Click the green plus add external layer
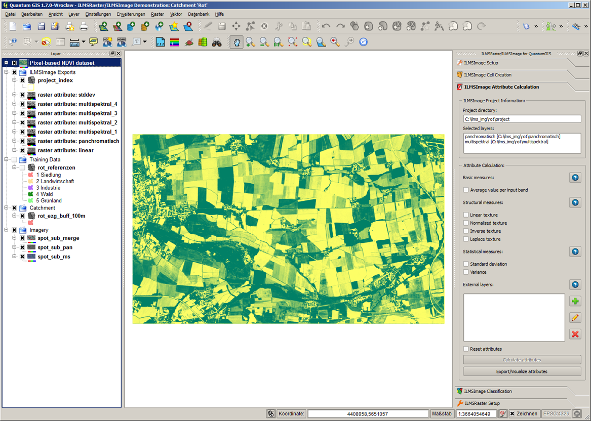The height and width of the screenshot is (421, 591). (x=575, y=302)
